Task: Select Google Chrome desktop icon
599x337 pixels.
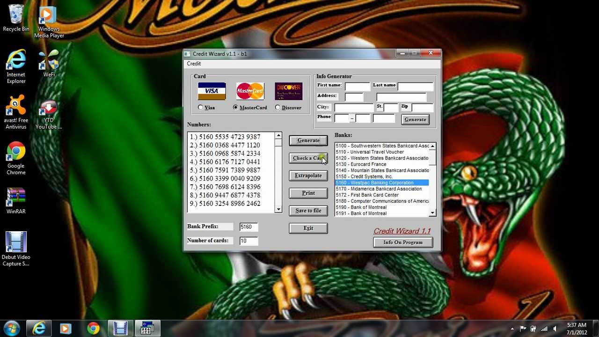Action: click(16, 158)
